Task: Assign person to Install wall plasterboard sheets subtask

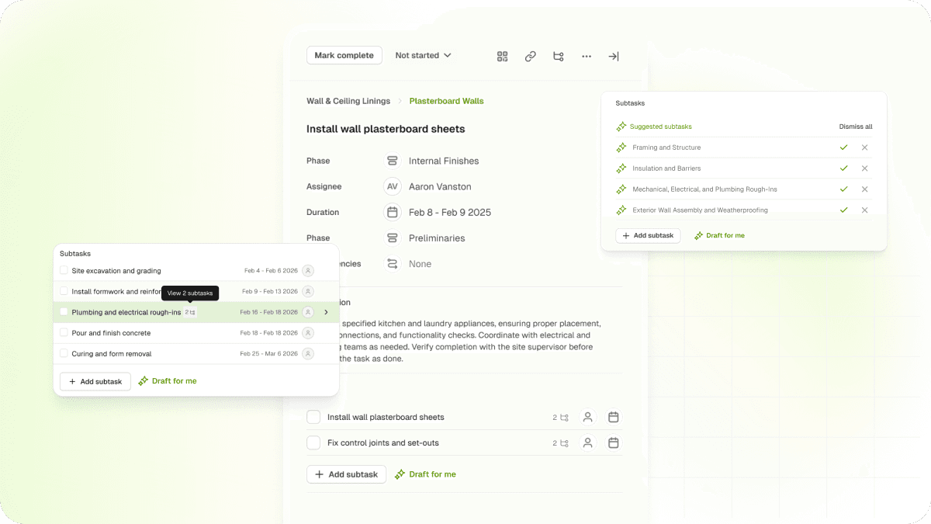Action: (588, 417)
